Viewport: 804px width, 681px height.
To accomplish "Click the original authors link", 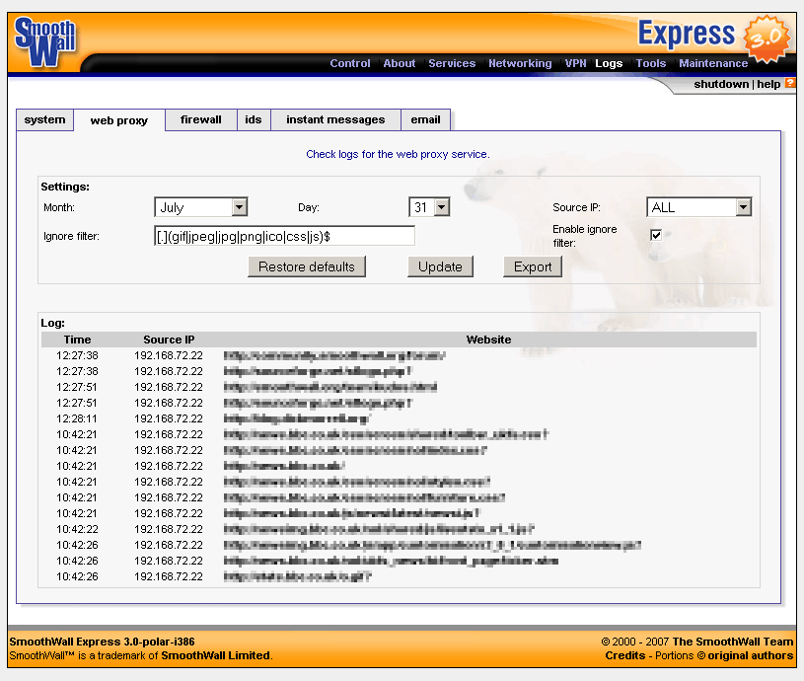I will [x=750, y=655].
